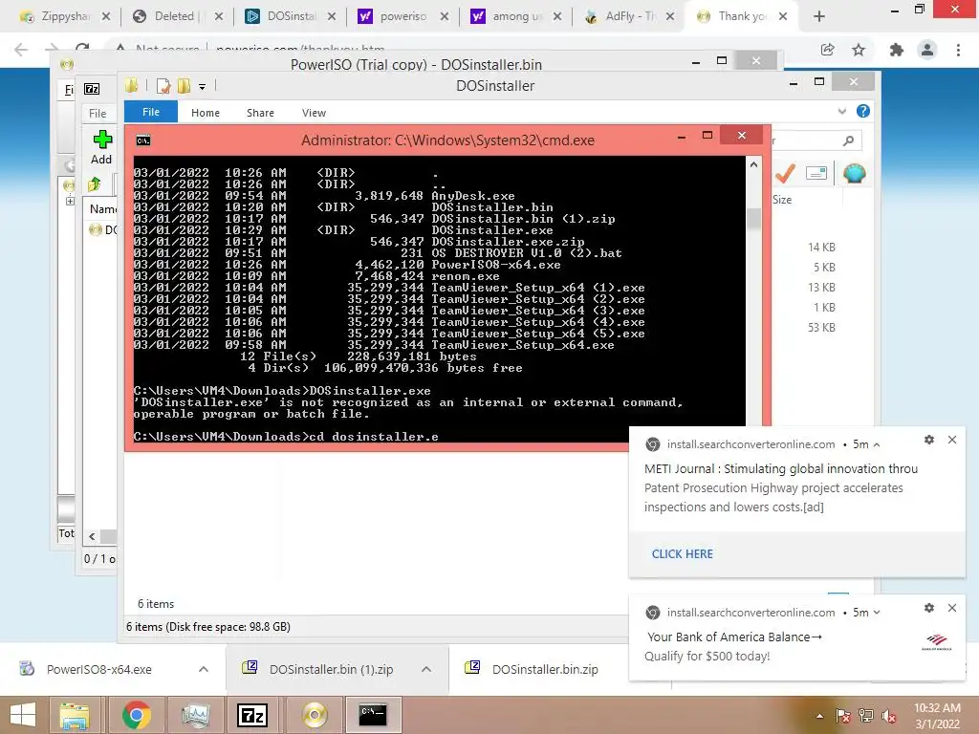Click the New folder icon in Explorer title bar

(184, 85)
